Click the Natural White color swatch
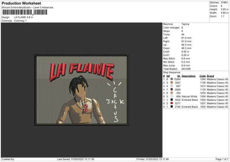Viewport: 230px width, 162px height. (x=172, y=96)
